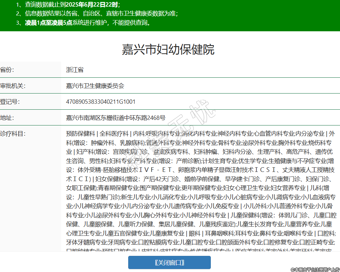Screen dimensions: 340x272
Task: Click the 本图由平台注册用户上传 watermark
Action: [315, 269]
